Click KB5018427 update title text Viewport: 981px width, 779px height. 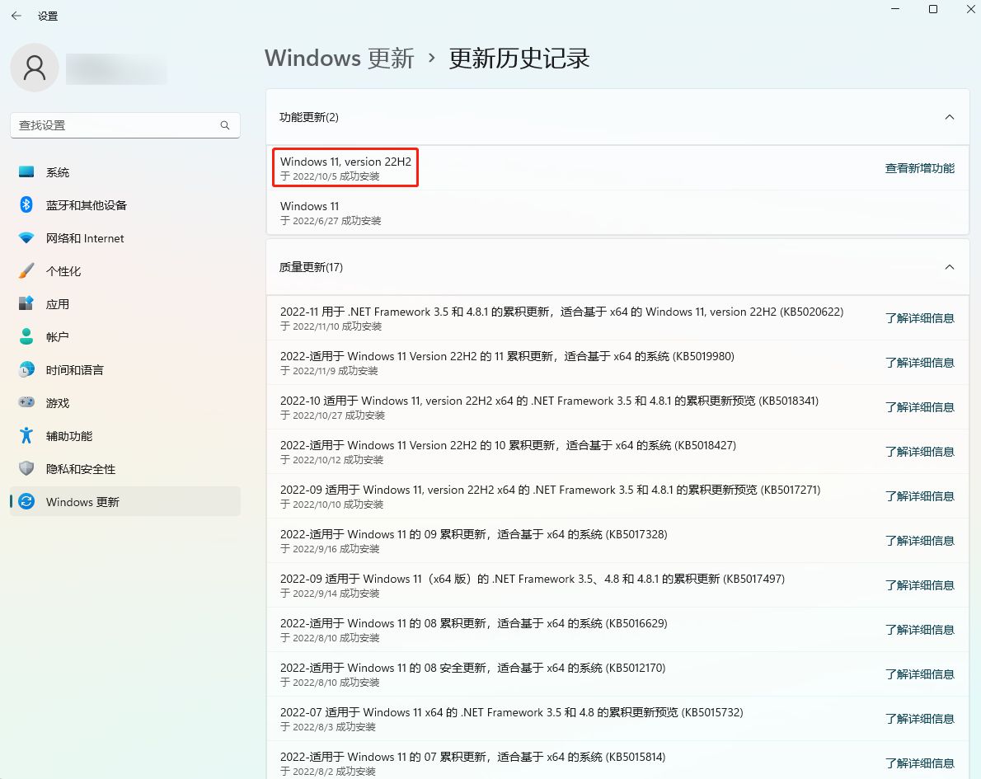508,445
